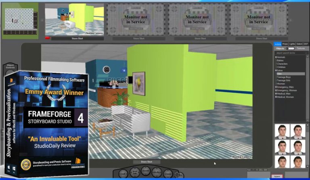Pick the middle-right man actor thumbnail

(x=298, y=147)
